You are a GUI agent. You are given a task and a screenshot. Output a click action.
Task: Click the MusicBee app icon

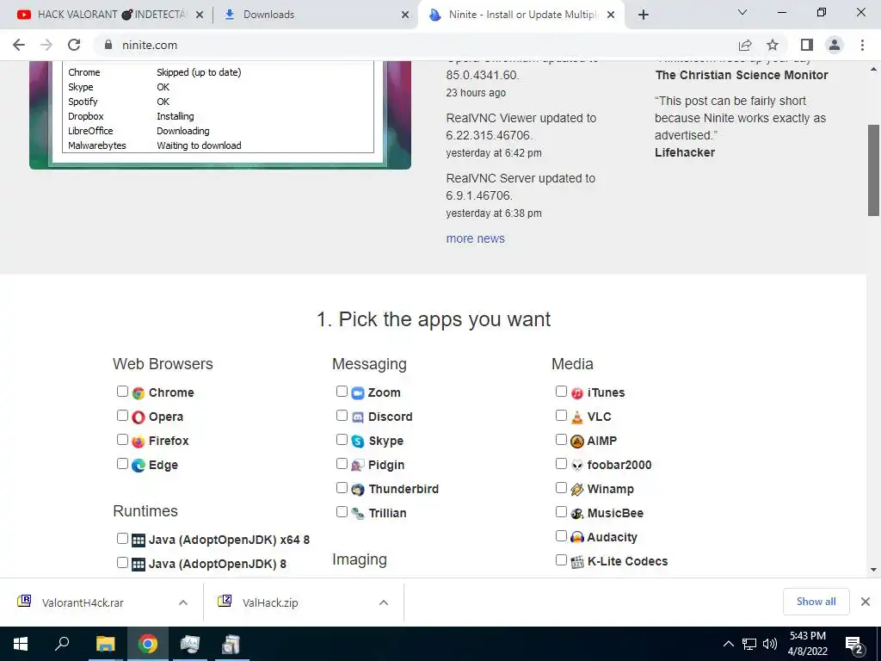[x=577, y=513]
